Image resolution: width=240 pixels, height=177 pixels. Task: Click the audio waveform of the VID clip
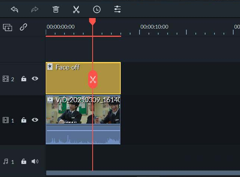coord(83,135)
